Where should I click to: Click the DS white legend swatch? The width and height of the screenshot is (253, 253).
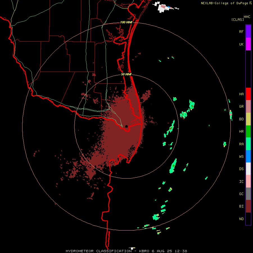click(248, 169)
